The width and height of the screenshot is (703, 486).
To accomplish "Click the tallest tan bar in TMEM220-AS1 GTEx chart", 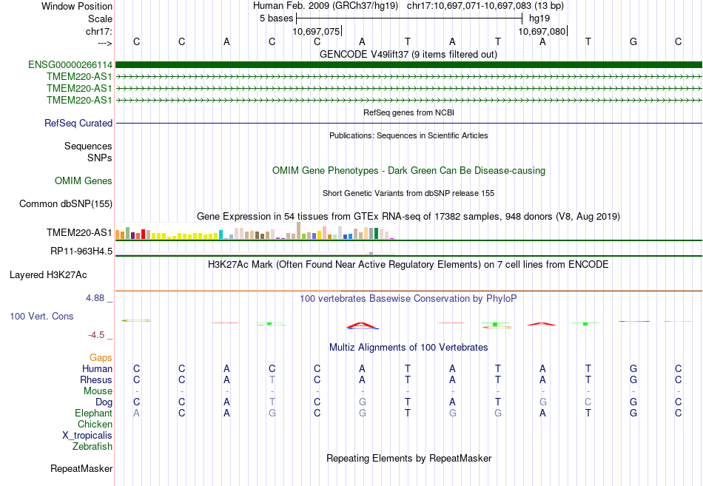I will (x=299, y=231).
